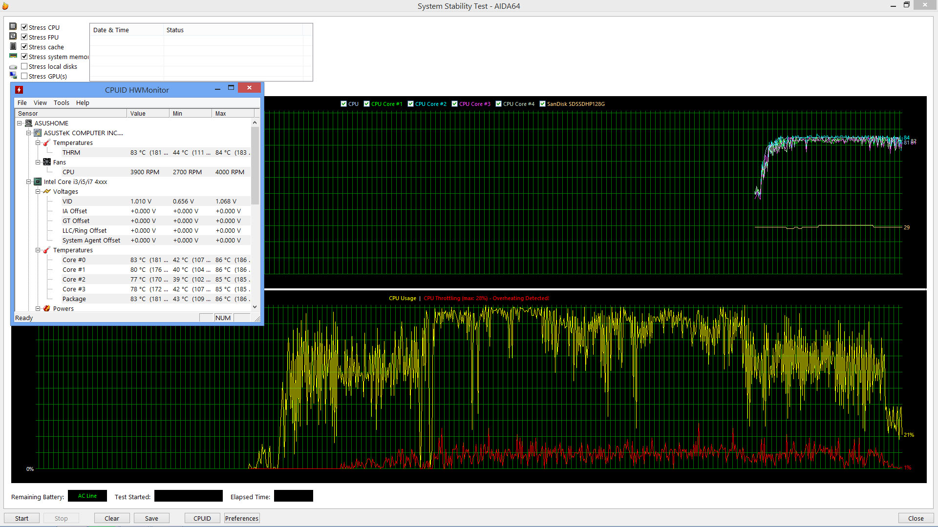Toggle the CPU Core #2 graph checkbox
938x527 pixels.
(x=410, y=104)
